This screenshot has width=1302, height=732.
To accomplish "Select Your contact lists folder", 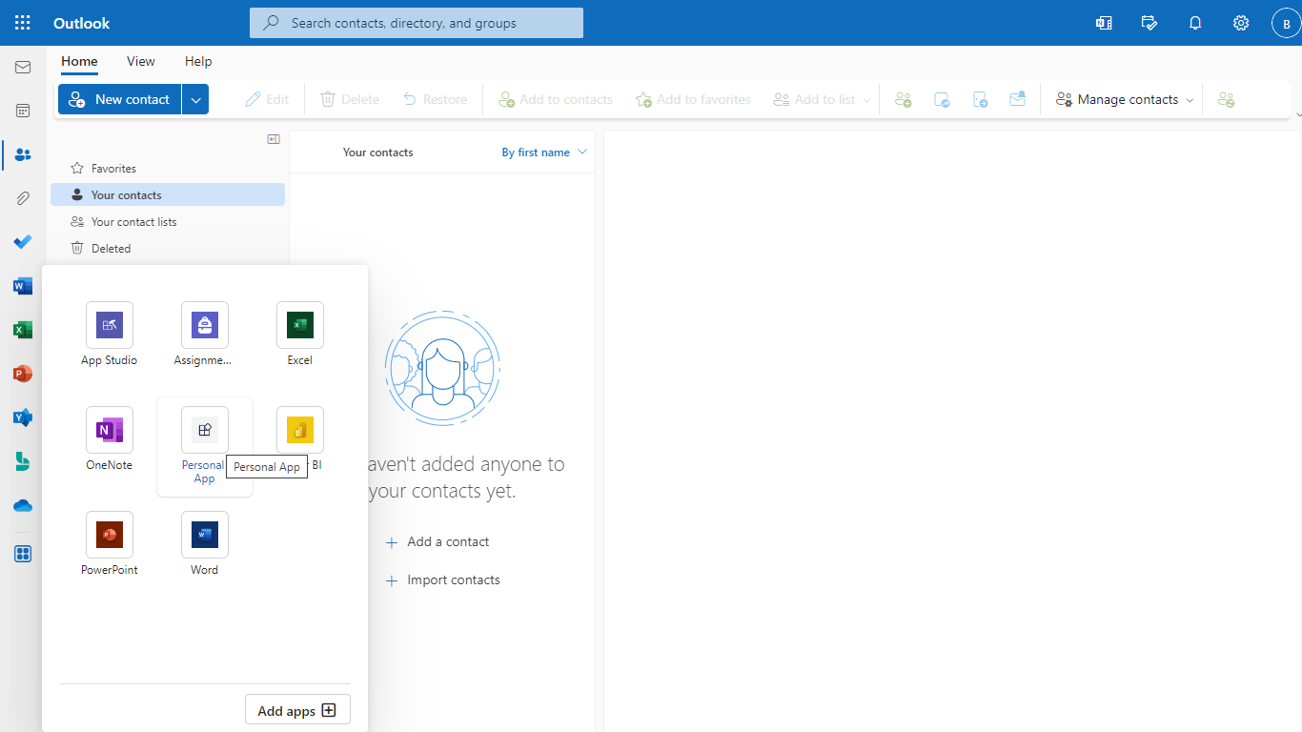I will (168, 221).
